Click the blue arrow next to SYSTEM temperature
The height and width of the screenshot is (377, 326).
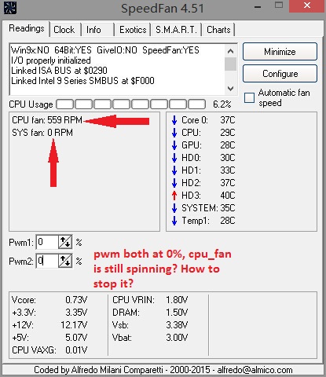click(x=174, y=208)
